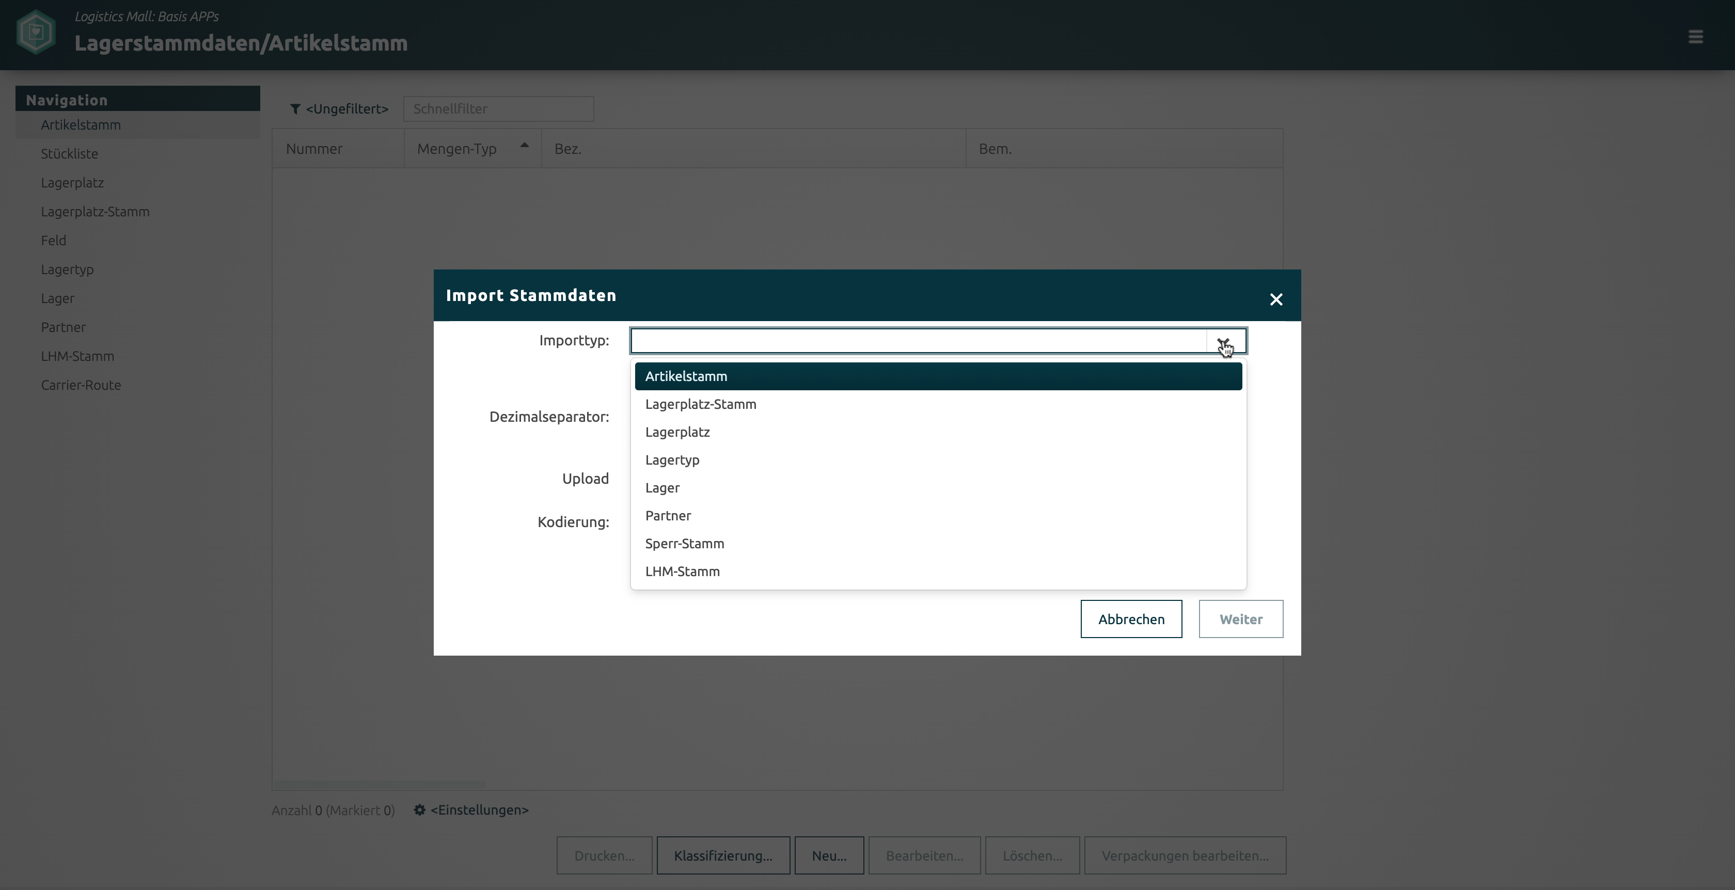This screenshot has width=1735, height=890.
Task: Open the Einstellungen gear settings
Action: [420, 810]
